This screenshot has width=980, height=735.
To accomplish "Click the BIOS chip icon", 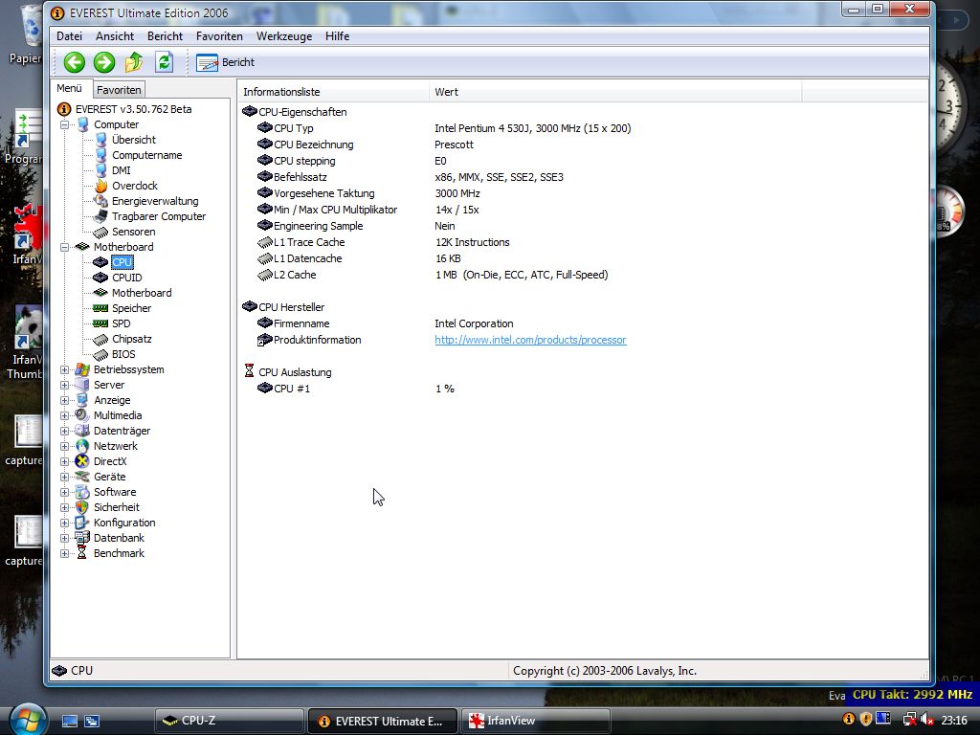I will (100, 354).
